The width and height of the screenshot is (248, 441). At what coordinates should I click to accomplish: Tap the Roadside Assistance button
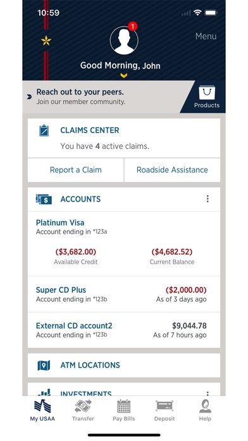(172, 170)
